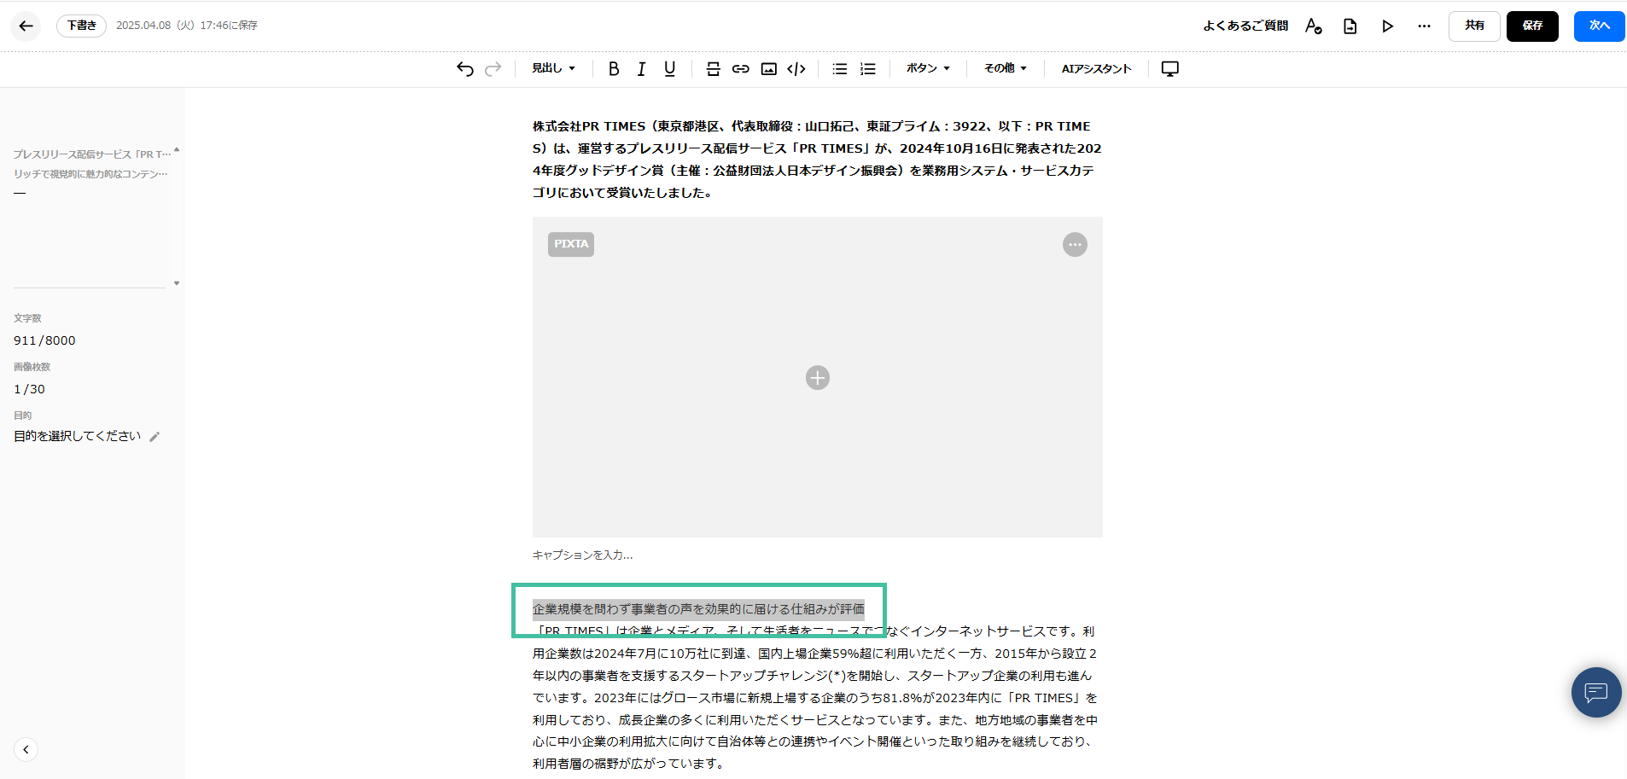Apply bulleted list formatting
This screenshot has width=1627, height=779.
[x=840, y=69]
